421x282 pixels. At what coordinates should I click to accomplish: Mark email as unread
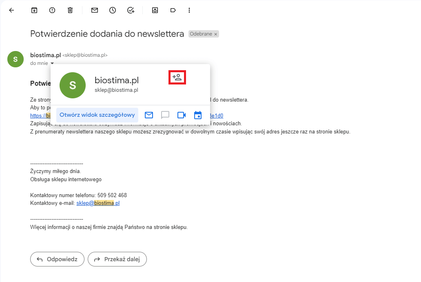[95, 10]
